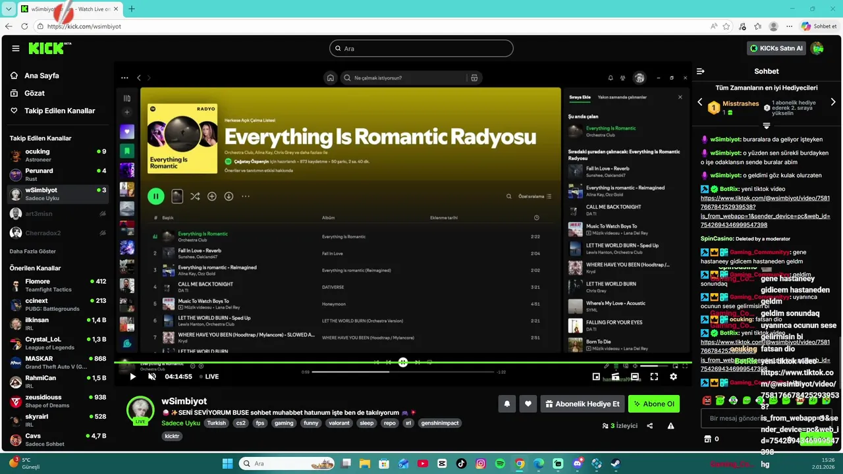
Task: Switch to Sıraya Ekle tab in Spotify
Action: coord(580,97)
